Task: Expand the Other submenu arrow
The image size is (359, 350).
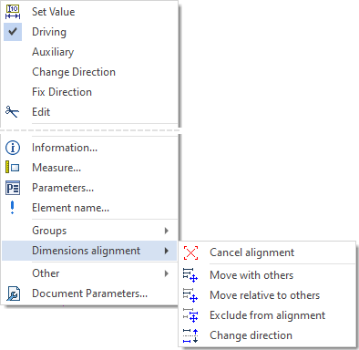Action: pyautogui.click(x=167, y=273)
